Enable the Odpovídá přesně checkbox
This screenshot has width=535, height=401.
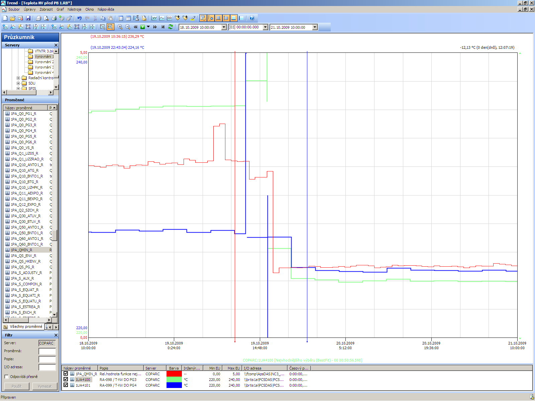pyautogui.click(x=6, y=377)
